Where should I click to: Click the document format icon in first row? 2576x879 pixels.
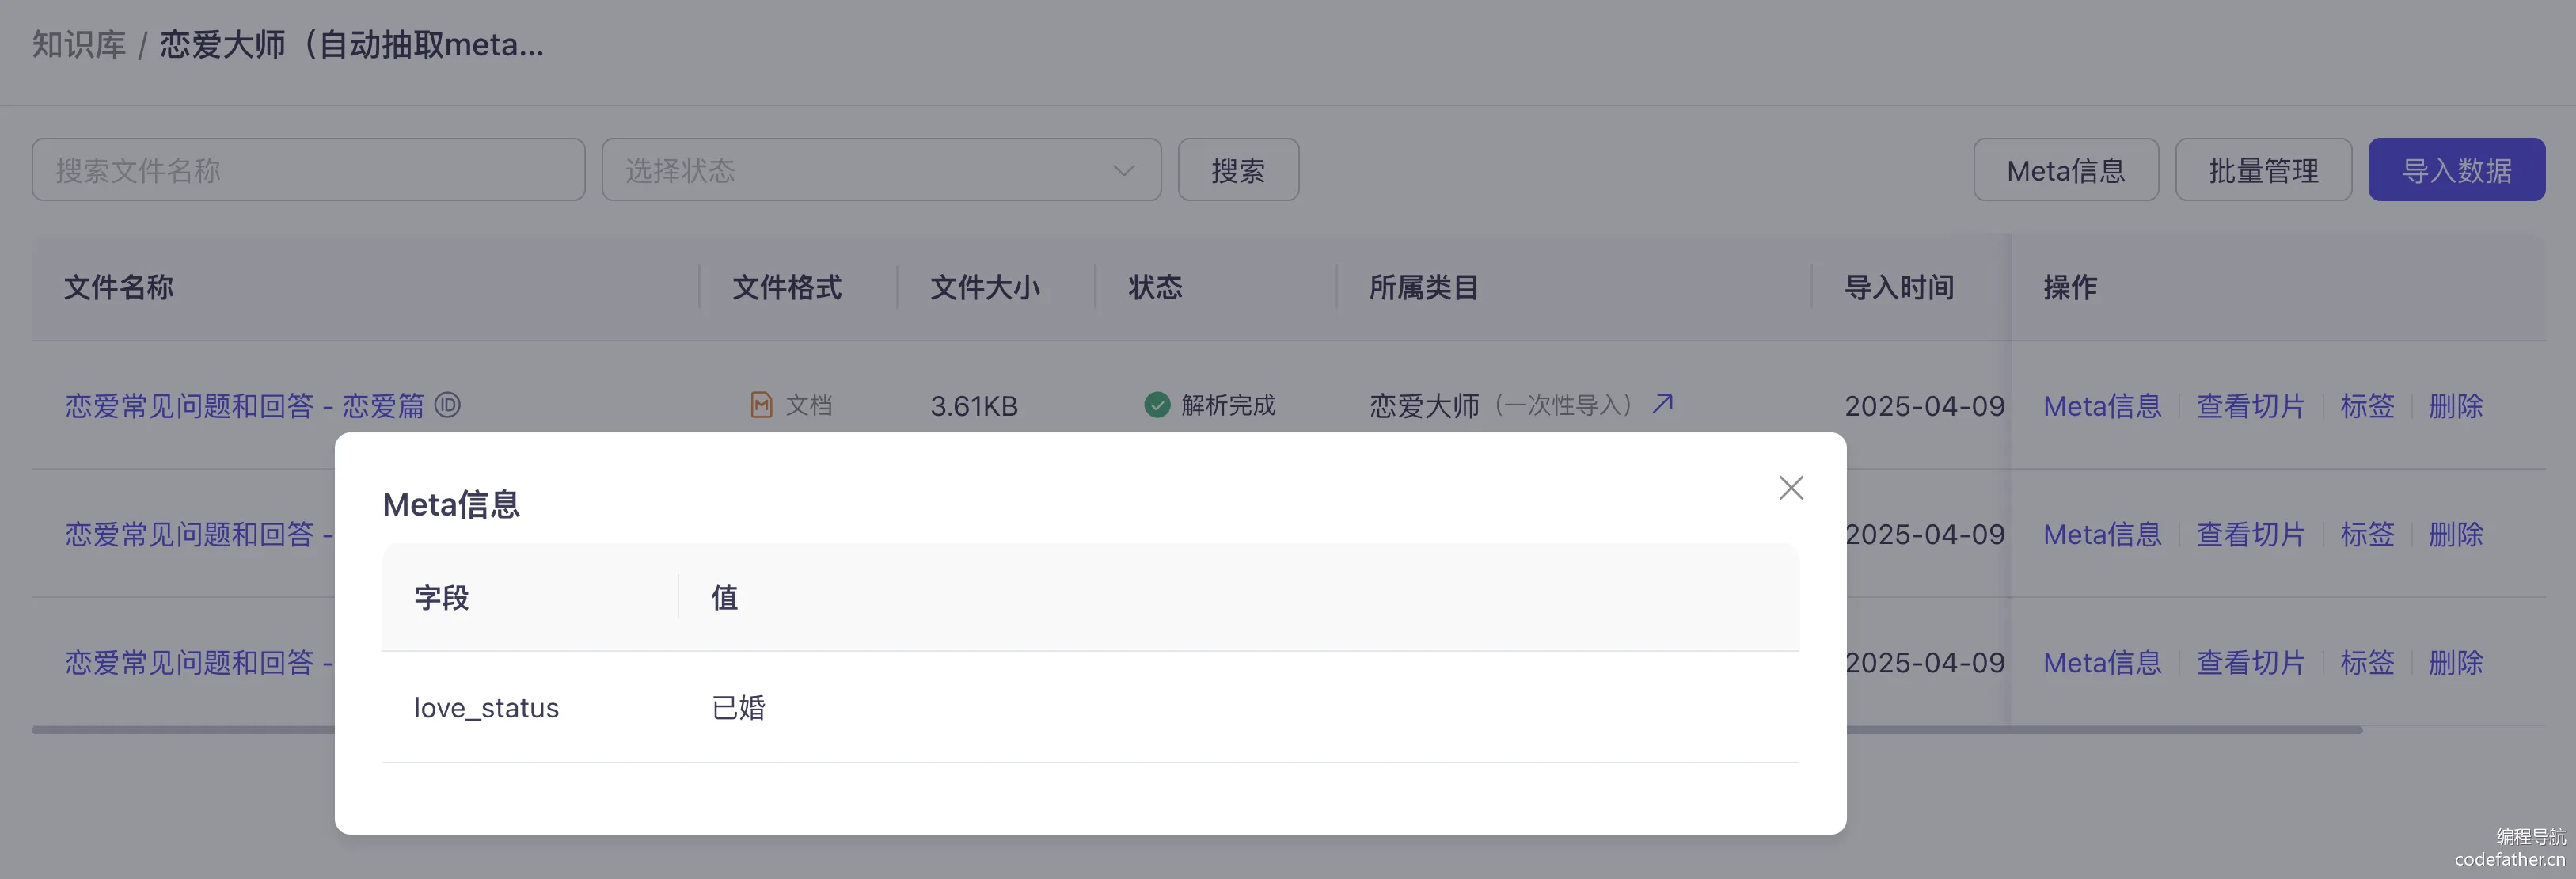tap(761, 405)
